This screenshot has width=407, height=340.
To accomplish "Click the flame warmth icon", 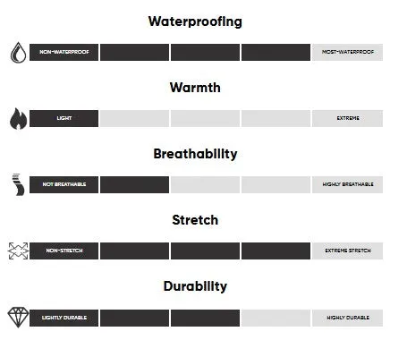I will (19, 118).
